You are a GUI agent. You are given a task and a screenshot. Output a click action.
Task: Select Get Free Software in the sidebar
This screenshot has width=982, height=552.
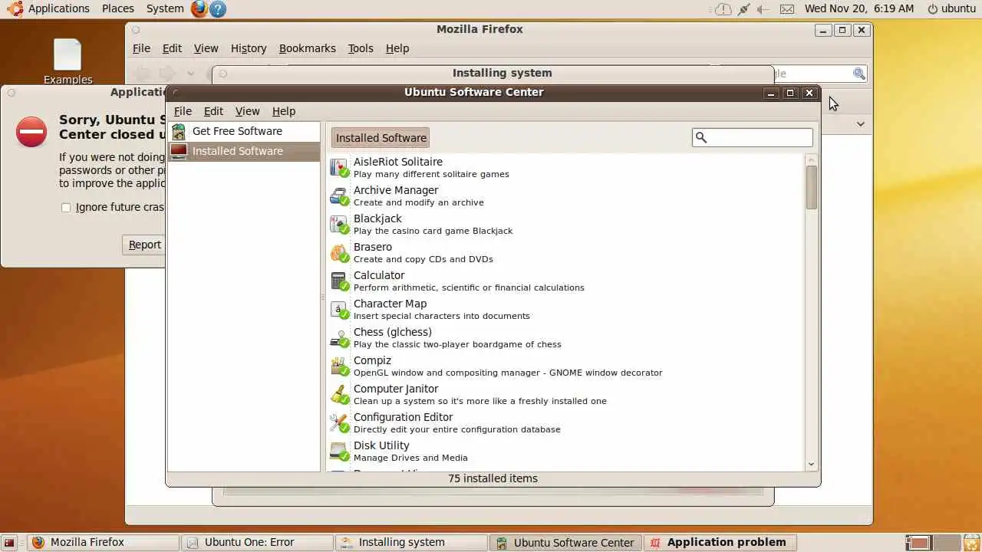click(x=244, y=131)
